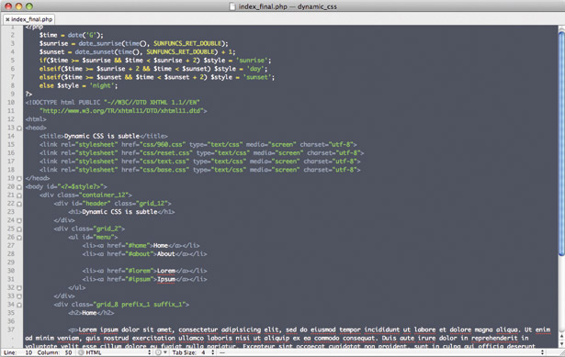Click the $time variable on line 2

tap(49, 35)
